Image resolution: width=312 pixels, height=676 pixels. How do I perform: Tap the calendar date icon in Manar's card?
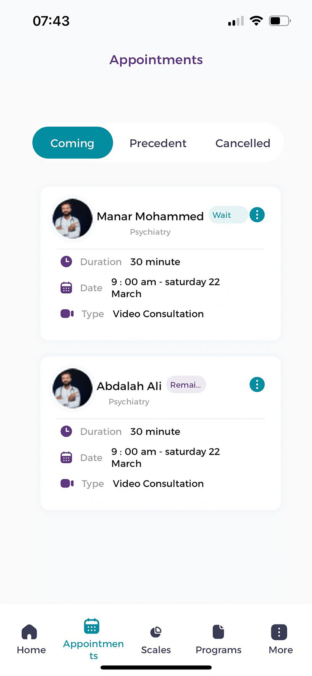(66, 288)
